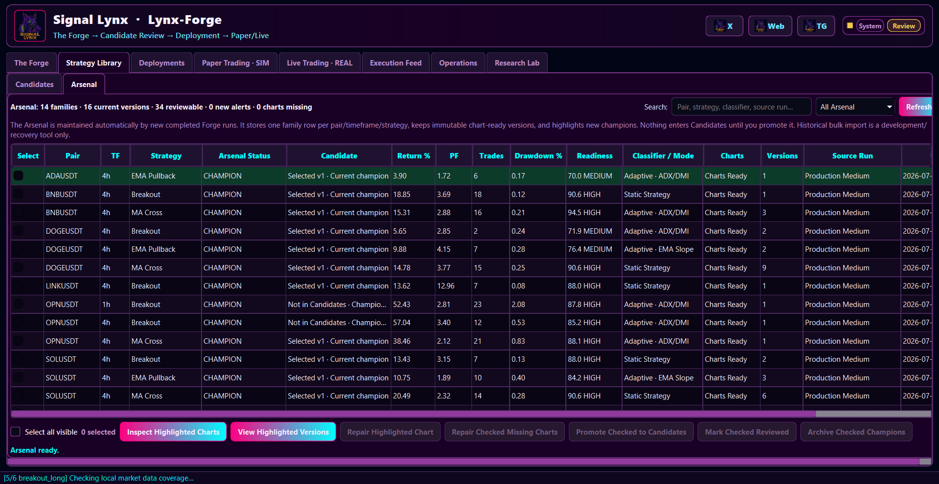Check the ADAUSDT EMA Pullback row checkbox
Image resolution: width=939 pixels, height=484 pixels.
click(19, 176)
